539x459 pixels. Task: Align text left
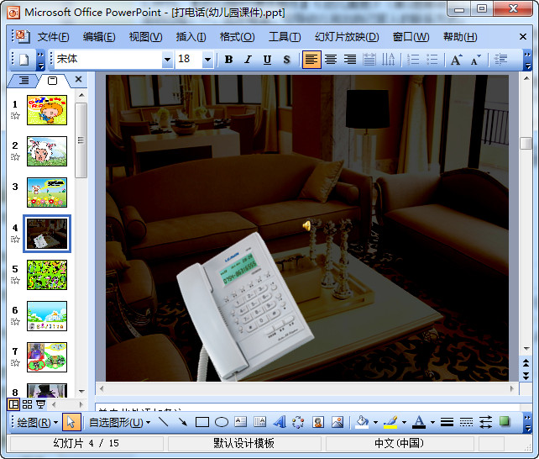coord(311,60)
